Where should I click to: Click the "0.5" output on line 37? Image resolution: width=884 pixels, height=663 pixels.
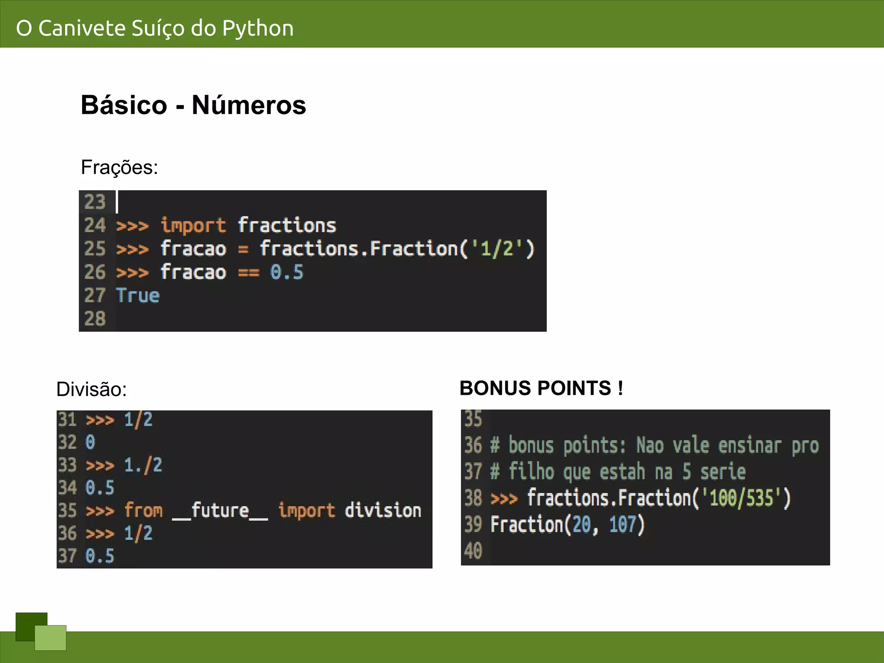pyautogui.click(x=100, y=556)
